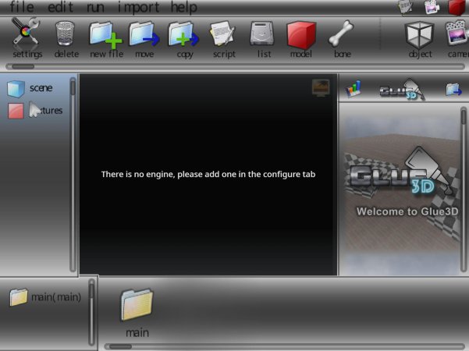Open the list tool
469x351 pixels.
point(262,36)
